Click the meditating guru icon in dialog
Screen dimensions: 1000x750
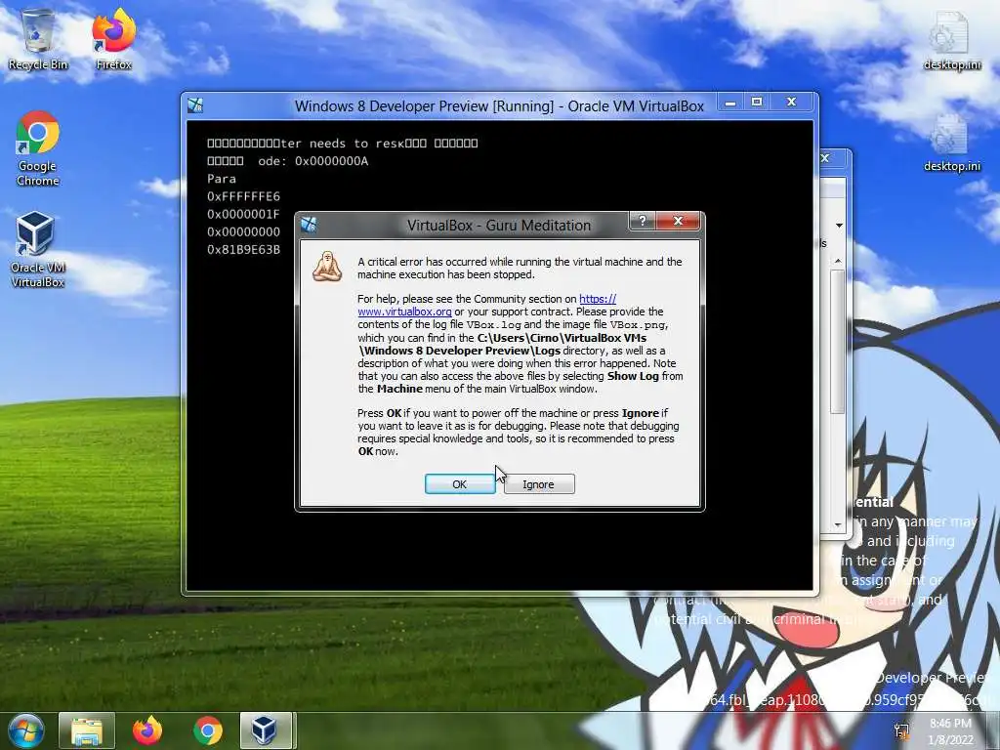tap(327, 267)
